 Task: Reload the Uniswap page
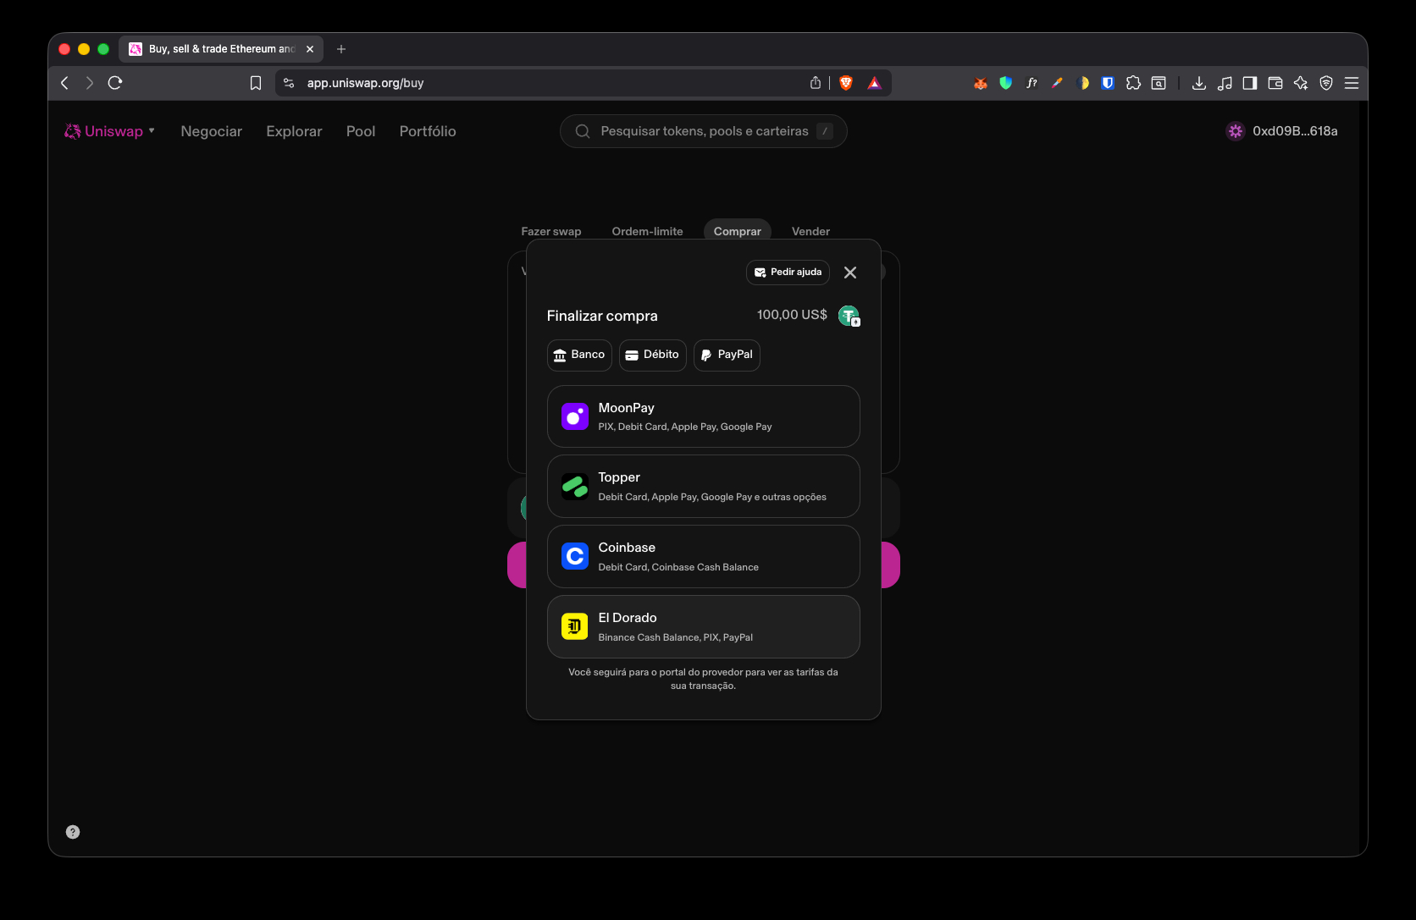point(115,83)
